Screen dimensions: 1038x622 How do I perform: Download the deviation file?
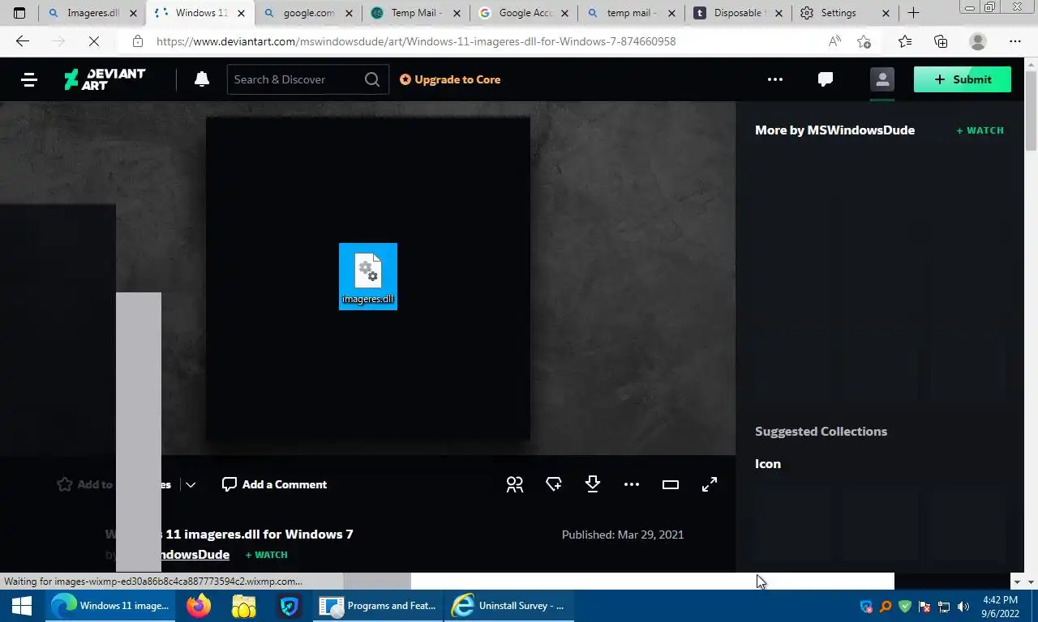[593, 484]
